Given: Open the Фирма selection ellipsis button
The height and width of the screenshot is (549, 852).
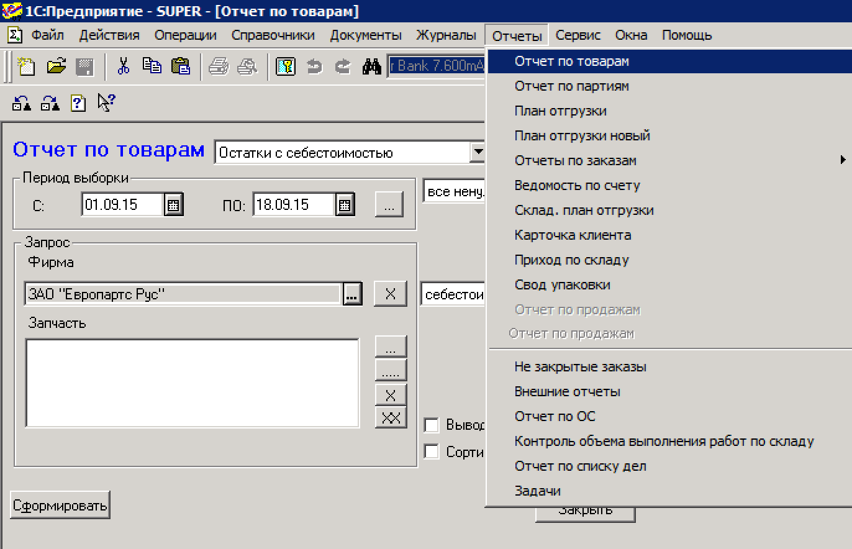Looking at the screenshot, I should click(352, 294).
